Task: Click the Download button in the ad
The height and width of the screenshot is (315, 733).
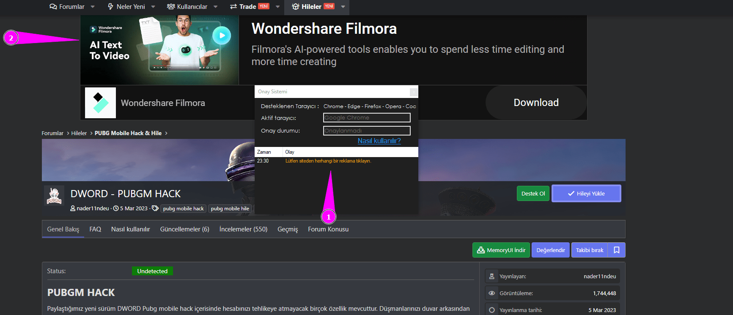Action: pyautogui.click(x=536, y=103)
